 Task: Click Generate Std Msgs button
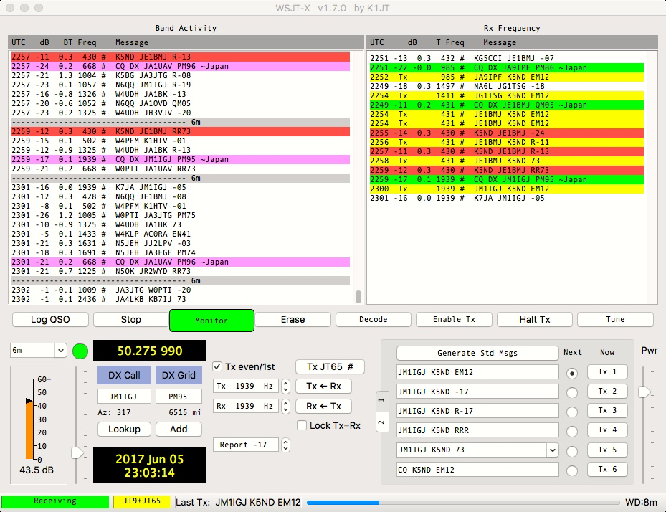[x=477, y=353]
